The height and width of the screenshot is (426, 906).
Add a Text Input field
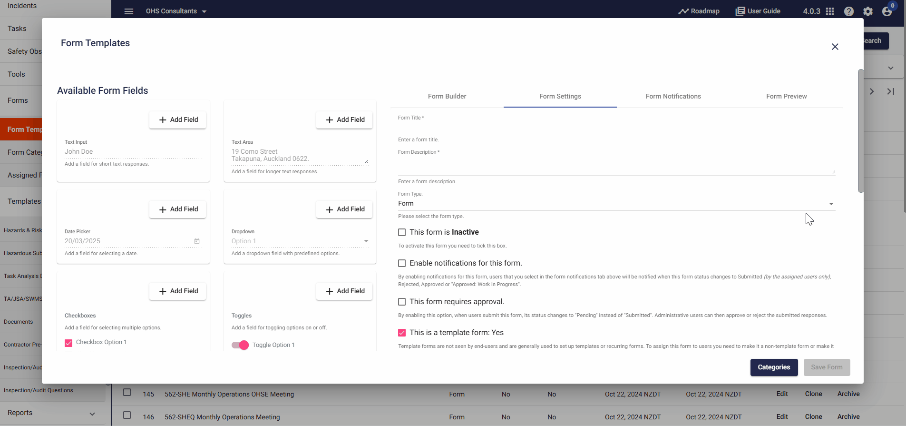click(178, 120)
